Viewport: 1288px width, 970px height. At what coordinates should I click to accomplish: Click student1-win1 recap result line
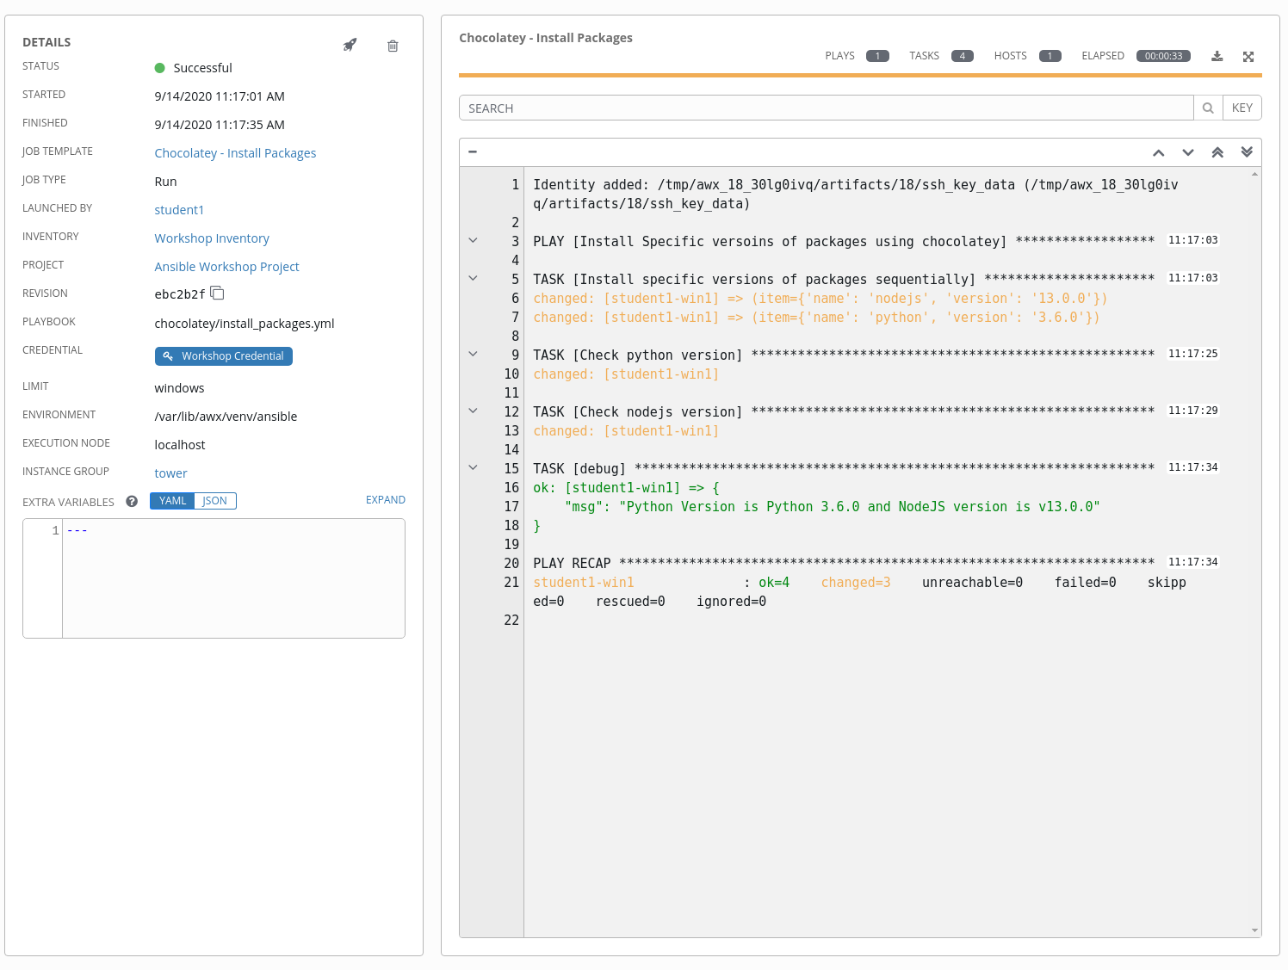[x=859, y=592]
